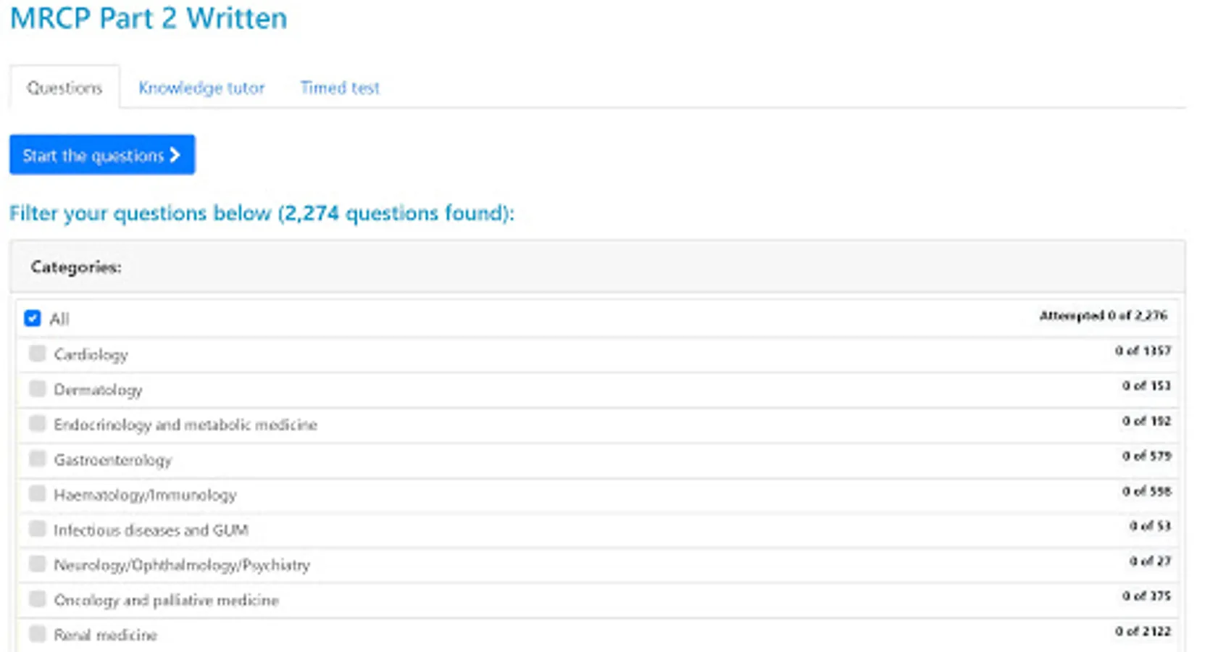Check Endocrinology and metabolic medicine box
Image resolution: width=1210 pixels, height=652 pixels.
37,424
